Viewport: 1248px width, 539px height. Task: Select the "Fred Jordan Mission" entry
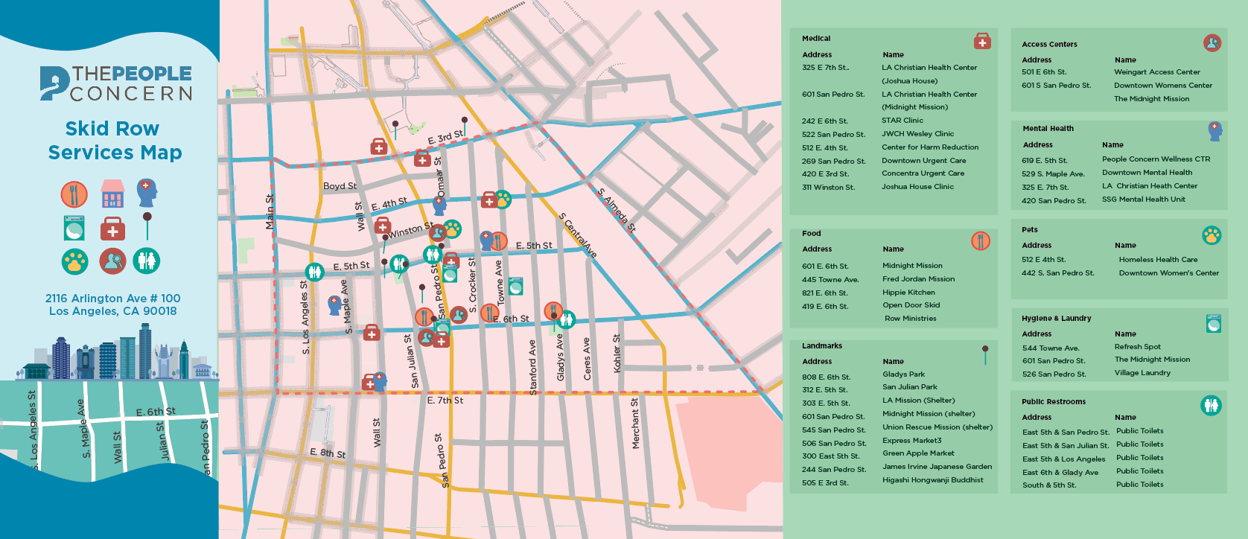pos(919,279)
